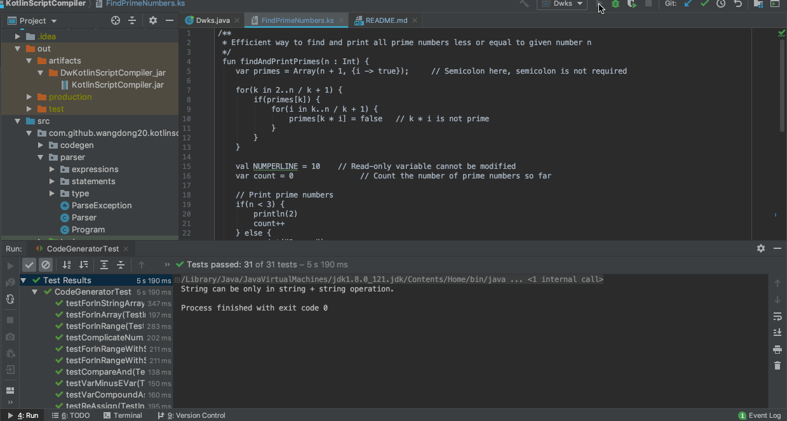Expand the .idea folder
787x421 pixels.
click(18, 36)
